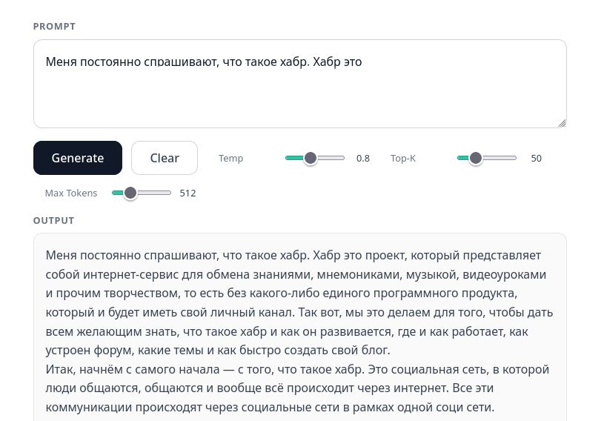Adjust the Max Tokens slider handle
The image size is (604, 421).
click(x=130, y=193)
